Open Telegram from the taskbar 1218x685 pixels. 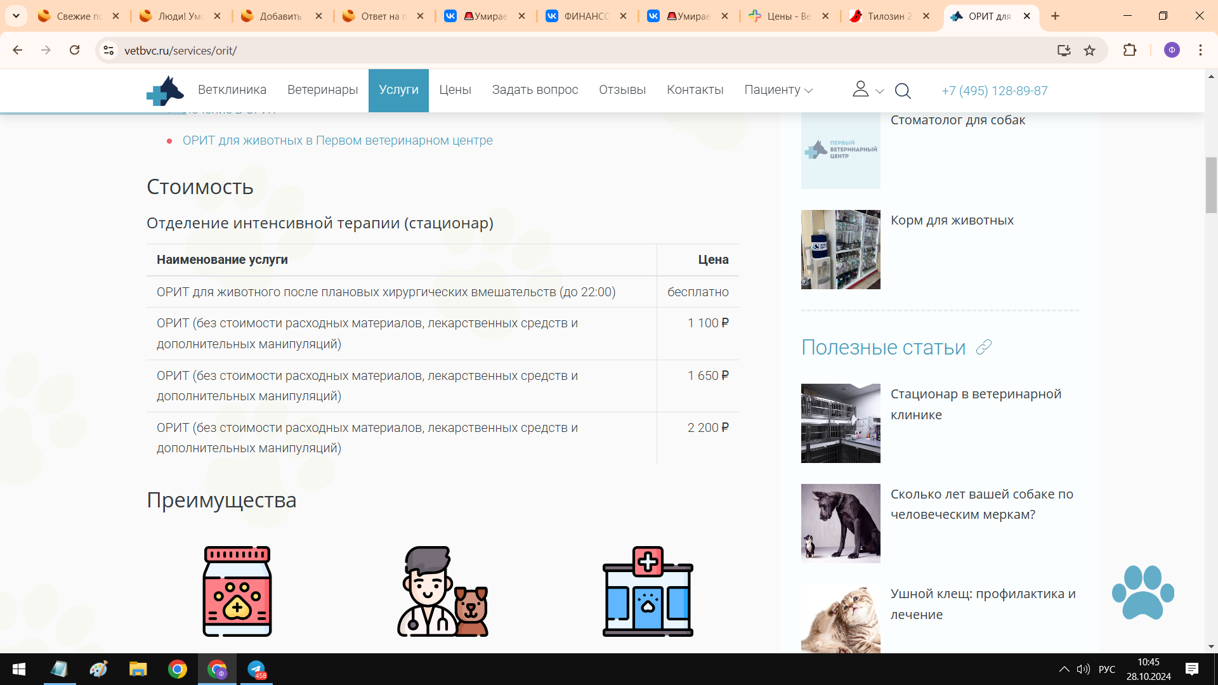click(x=257, y=669)
